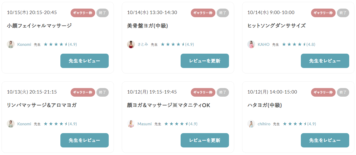Viewport: 356px width, 155px height.
Task: Click KAHO teacher's avatar photo
Action: 251,44
